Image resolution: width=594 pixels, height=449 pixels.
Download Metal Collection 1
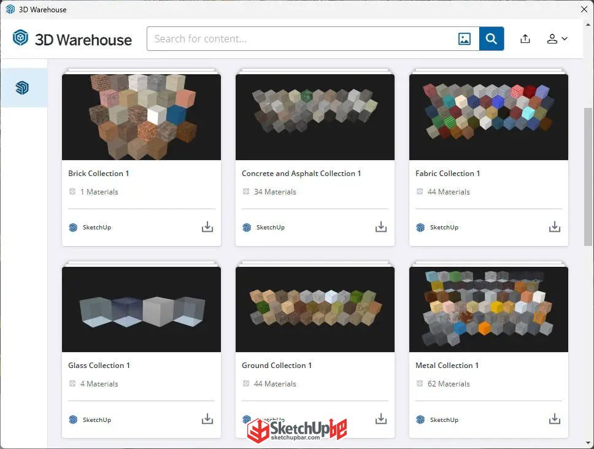555,419
